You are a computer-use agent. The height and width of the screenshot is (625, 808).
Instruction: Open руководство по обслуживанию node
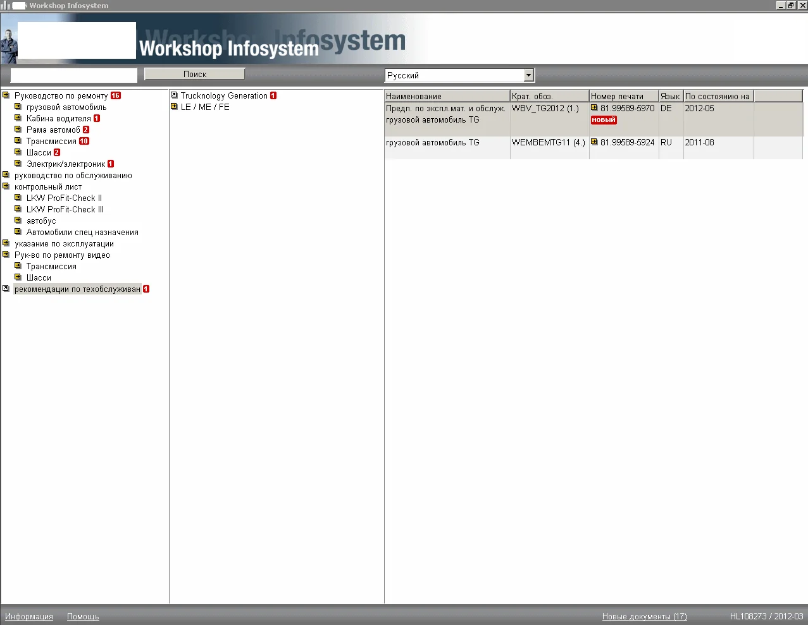pos(73,176)
